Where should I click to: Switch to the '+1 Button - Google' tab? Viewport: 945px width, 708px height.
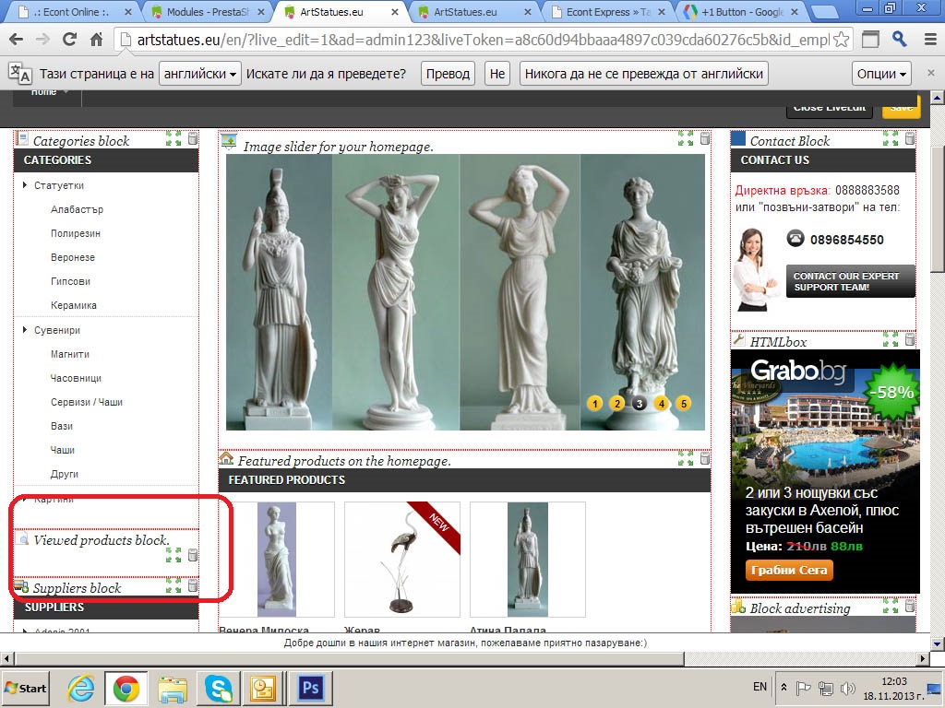(741, 11)
